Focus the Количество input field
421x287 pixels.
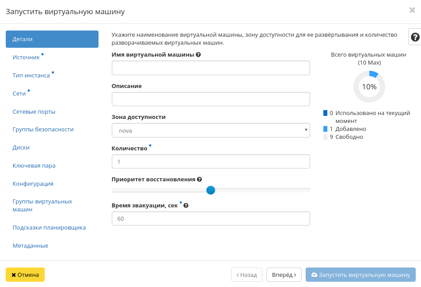coord(211,162)
